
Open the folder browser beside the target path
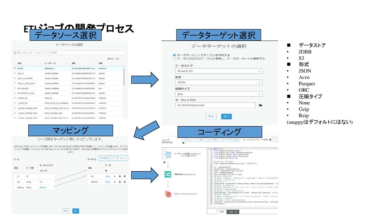260,105
